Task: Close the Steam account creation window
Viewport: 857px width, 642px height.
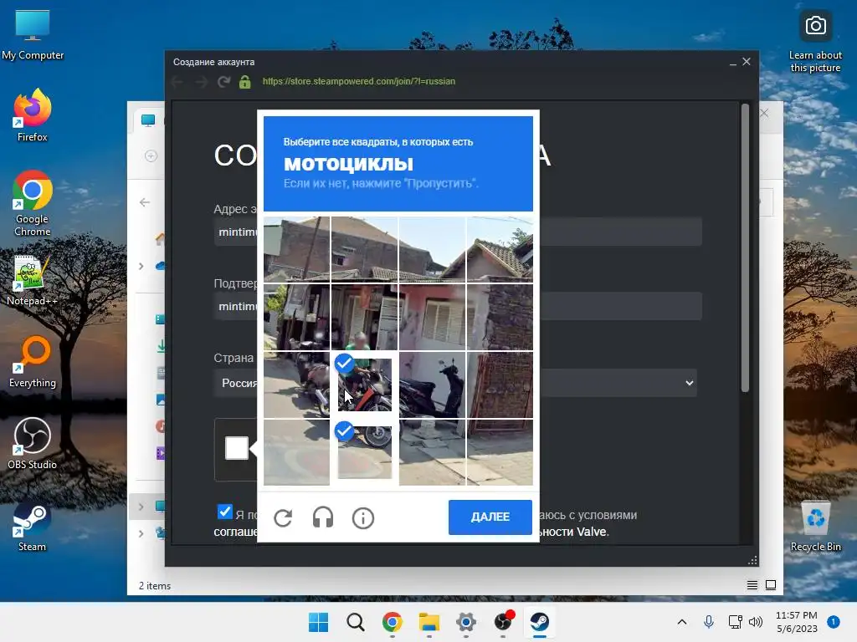Action: (747, 62)
